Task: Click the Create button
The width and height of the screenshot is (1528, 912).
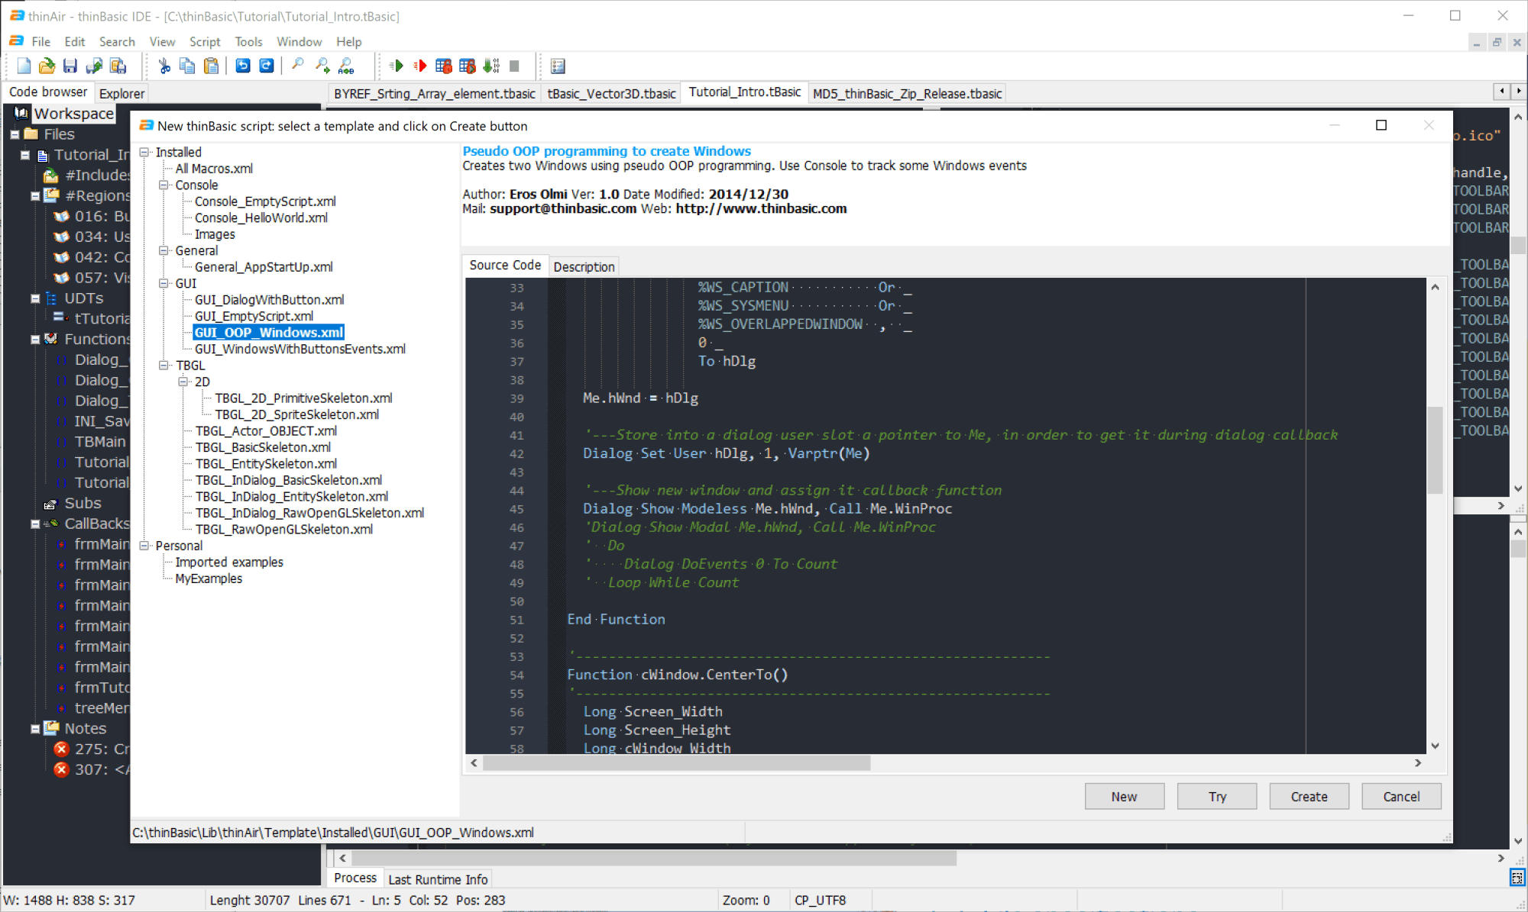Action: click(1309, 797)
